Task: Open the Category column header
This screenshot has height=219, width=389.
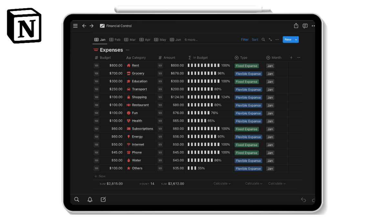Action: pos(136,57)
